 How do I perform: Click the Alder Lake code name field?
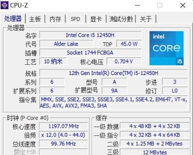coord(66,44)
